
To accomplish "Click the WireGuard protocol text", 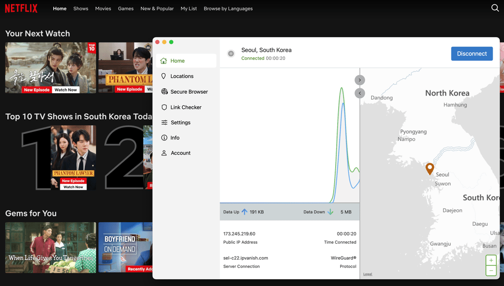I will click(x=343, y=258).
